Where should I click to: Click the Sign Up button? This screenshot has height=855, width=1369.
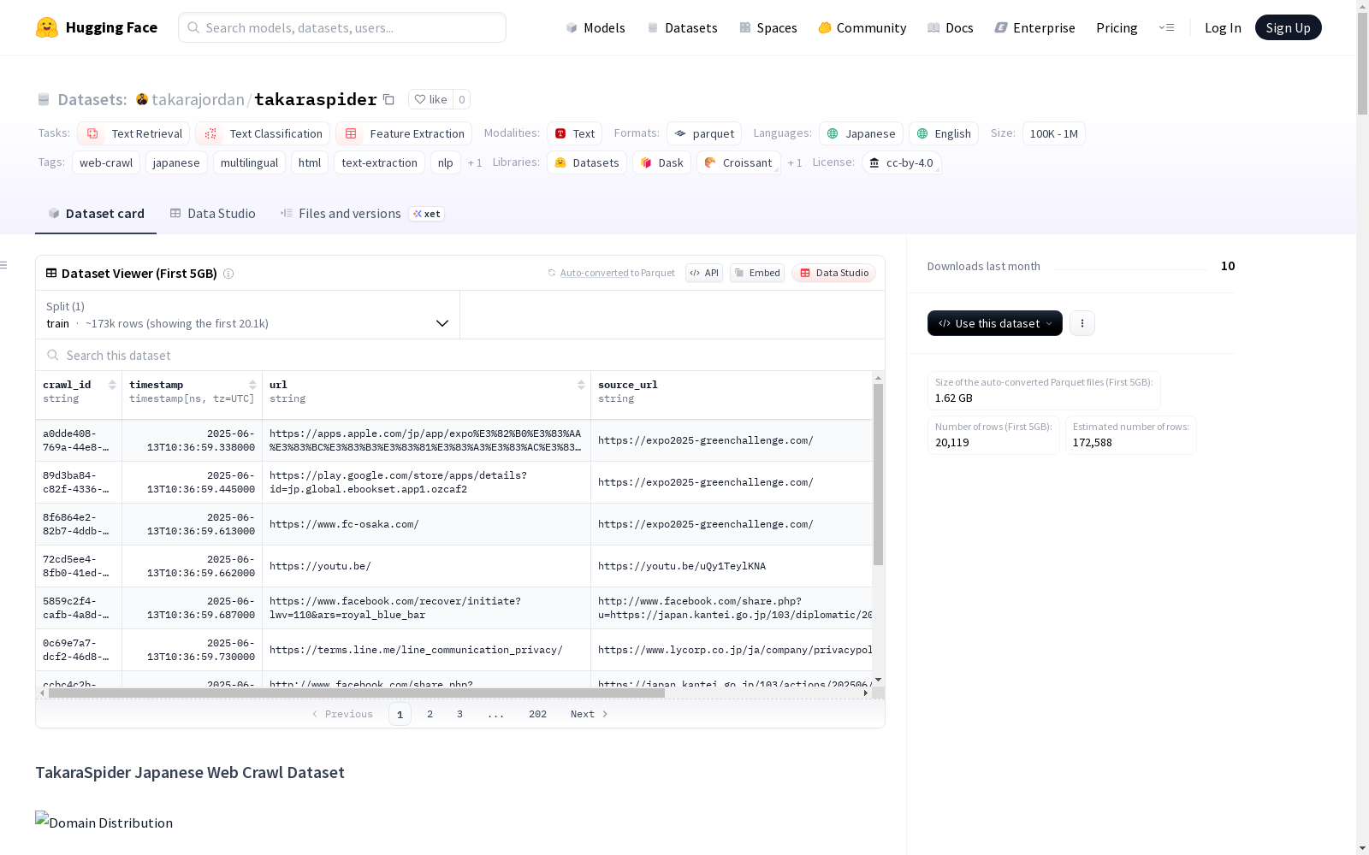click(x=1288, y=27)
